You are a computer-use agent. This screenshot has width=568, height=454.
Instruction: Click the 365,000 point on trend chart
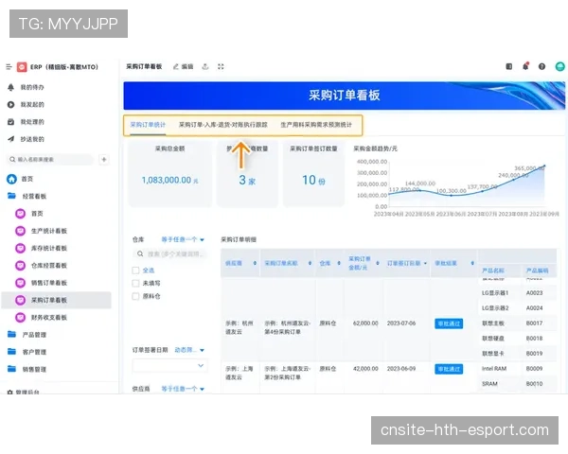(544, 166)
